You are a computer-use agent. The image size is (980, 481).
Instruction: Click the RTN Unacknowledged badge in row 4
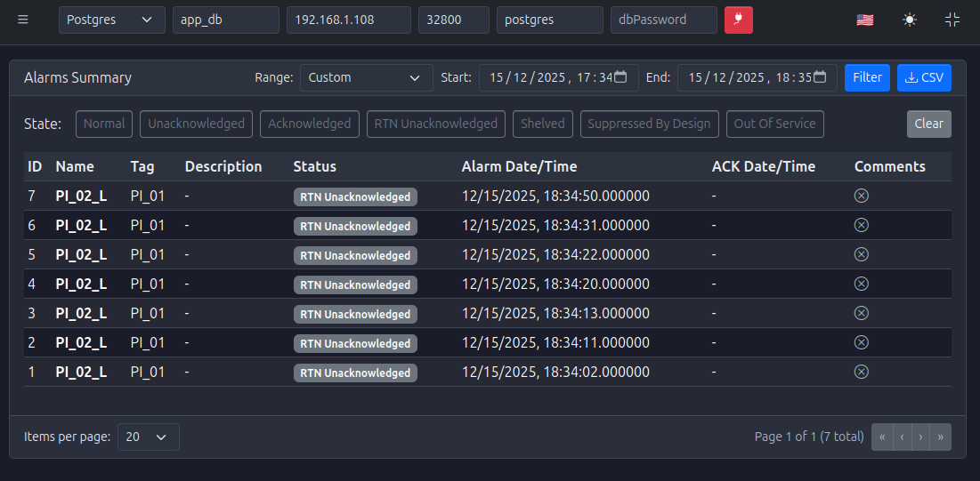point(356,285)
